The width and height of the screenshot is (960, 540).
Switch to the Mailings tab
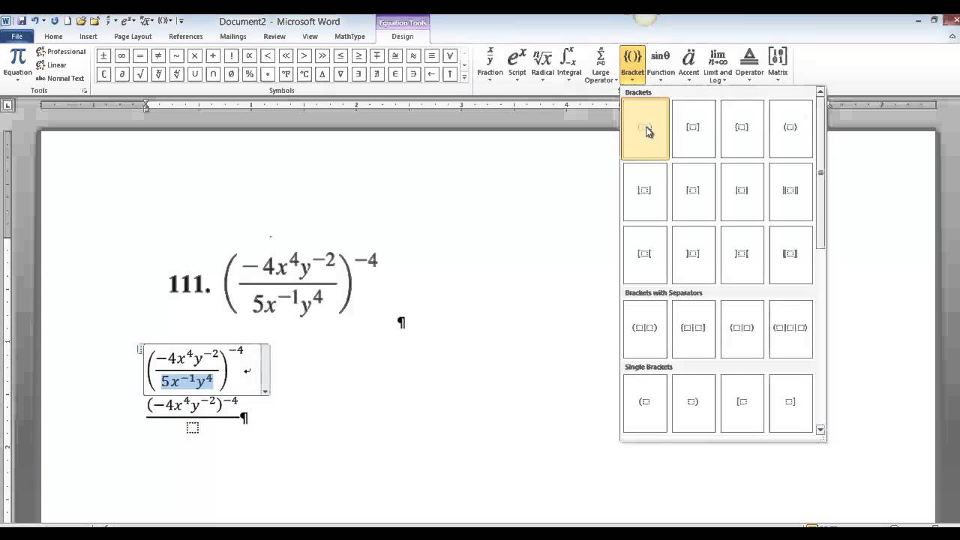[x=233, y=36]
